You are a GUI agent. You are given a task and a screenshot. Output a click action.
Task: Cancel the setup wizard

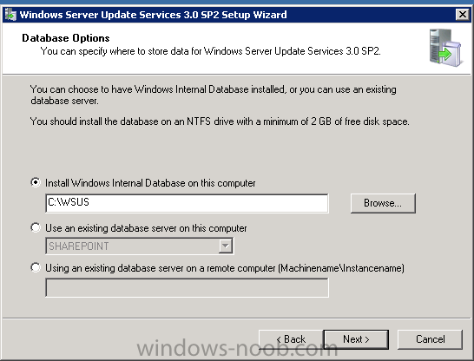(x=431, y=339)
